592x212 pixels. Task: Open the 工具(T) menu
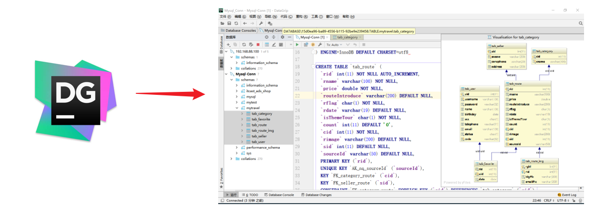317,16
